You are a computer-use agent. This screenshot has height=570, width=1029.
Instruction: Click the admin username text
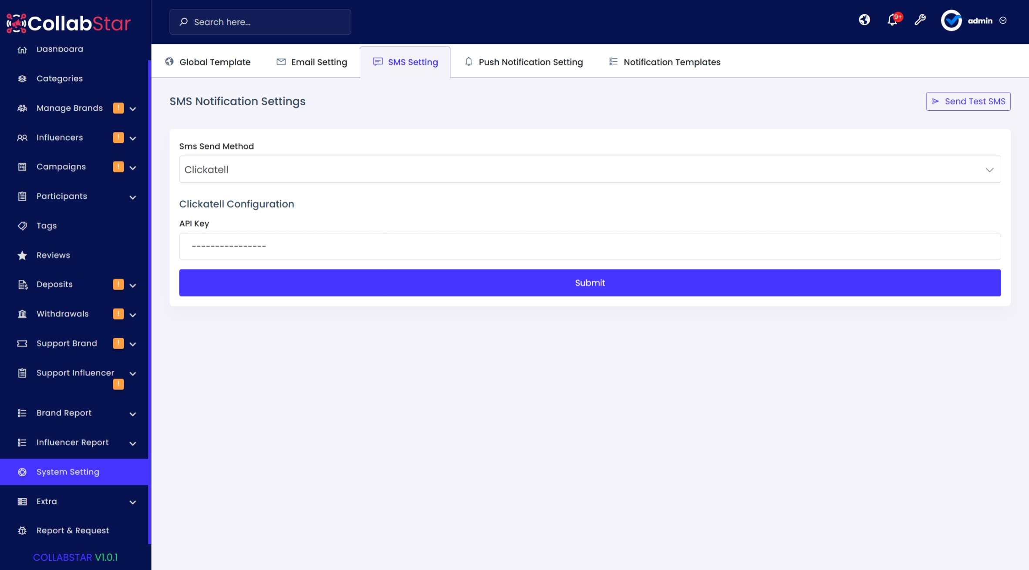click(x=980, y=20)
